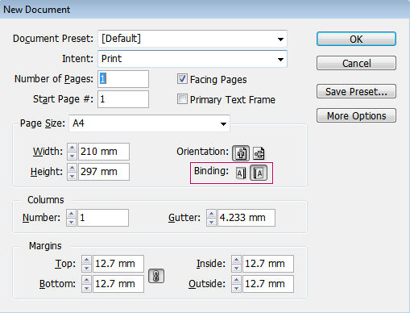Increase Gutter value with up arrow
Screen dimensions: 410x313
pyautogui.click(x=211, y=214)
